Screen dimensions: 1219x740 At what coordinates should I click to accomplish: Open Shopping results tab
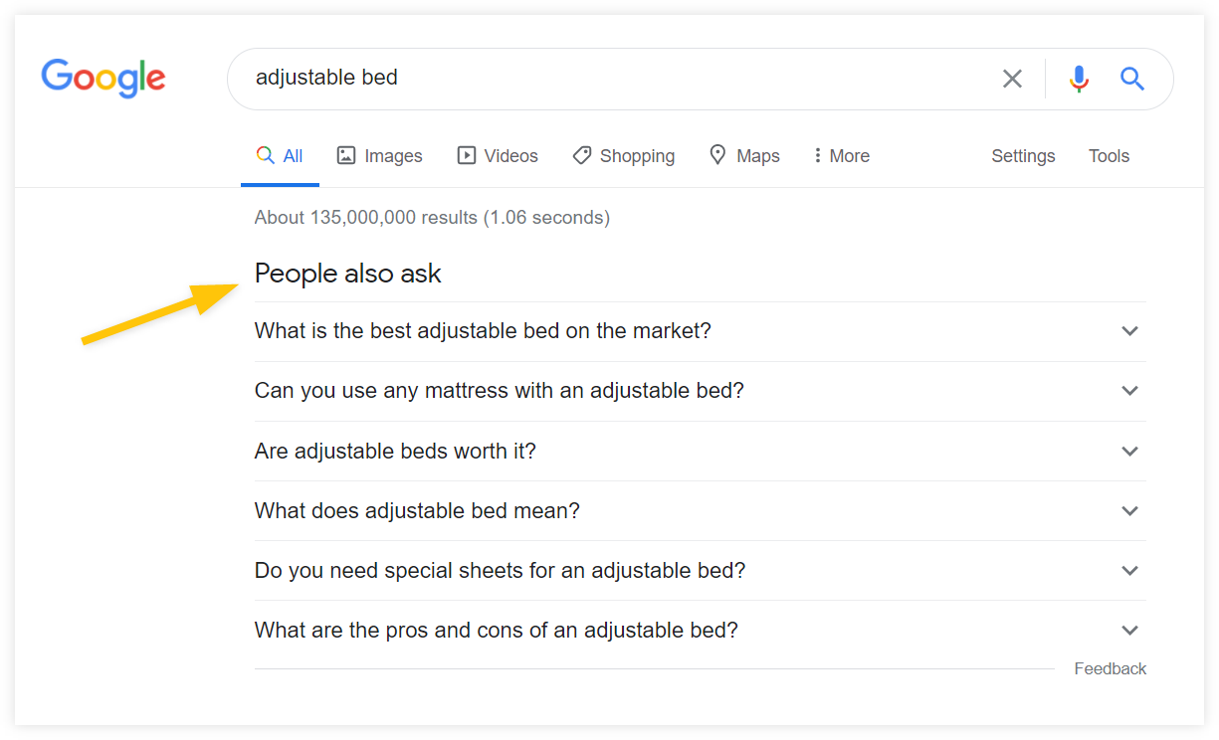(624, 156)
